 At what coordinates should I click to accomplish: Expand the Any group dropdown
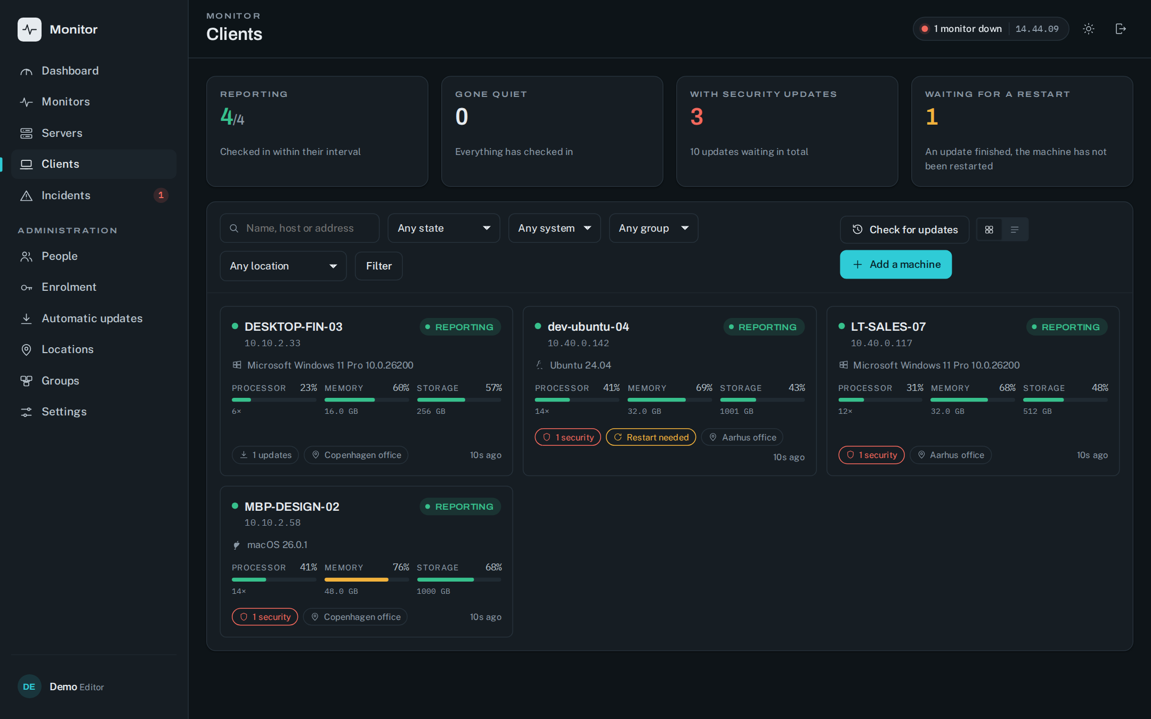653,228
